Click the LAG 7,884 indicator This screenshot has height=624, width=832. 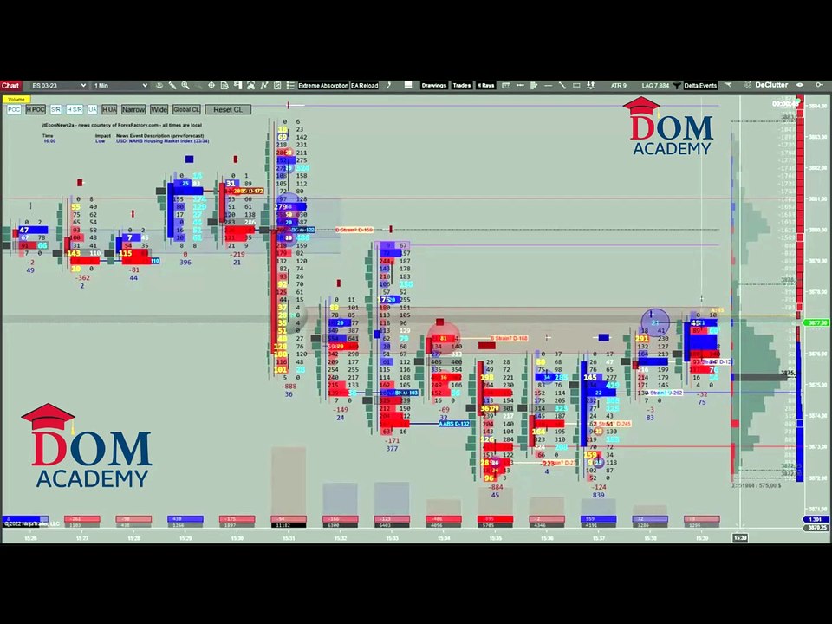coord(655,86)
